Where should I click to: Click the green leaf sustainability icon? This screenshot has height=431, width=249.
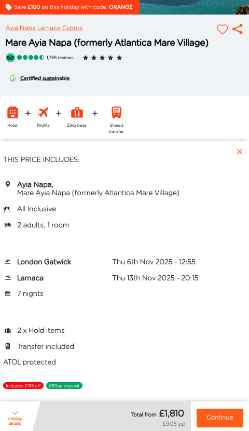[x=12, y=78]
